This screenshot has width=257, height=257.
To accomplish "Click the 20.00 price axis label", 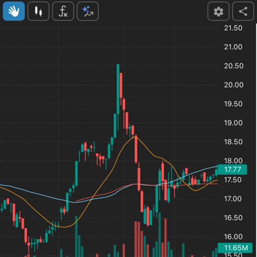I will tap(233, 85).
